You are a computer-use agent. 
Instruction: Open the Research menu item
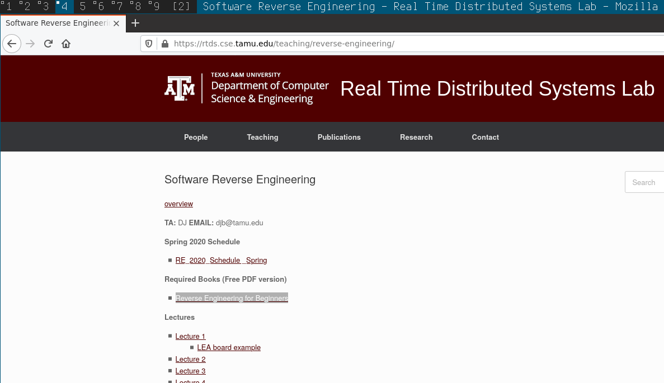(x=416, y=137)
